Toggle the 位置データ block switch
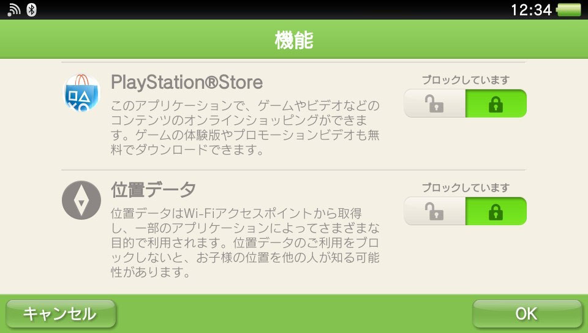The height and width of the screenshot is (333, 588). (x=466, y=211)
